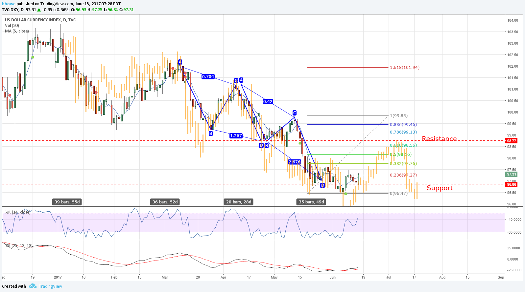Click Feb on the time axis
525x292 pixels.
[x=114, y=277]
